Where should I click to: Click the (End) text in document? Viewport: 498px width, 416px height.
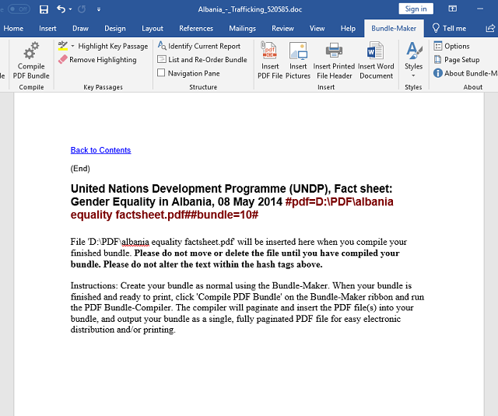point(80,169)
